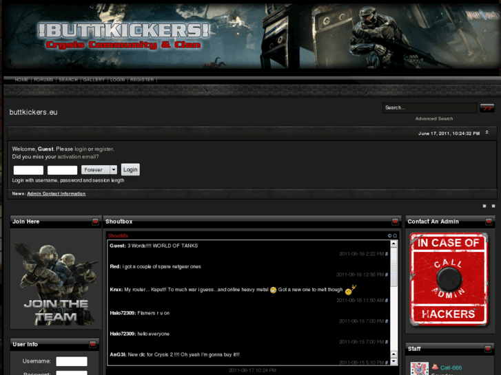Click the laughing smiley in Krux's message
501x375 pixels.
pyautogui.click(x=273, y=290)
